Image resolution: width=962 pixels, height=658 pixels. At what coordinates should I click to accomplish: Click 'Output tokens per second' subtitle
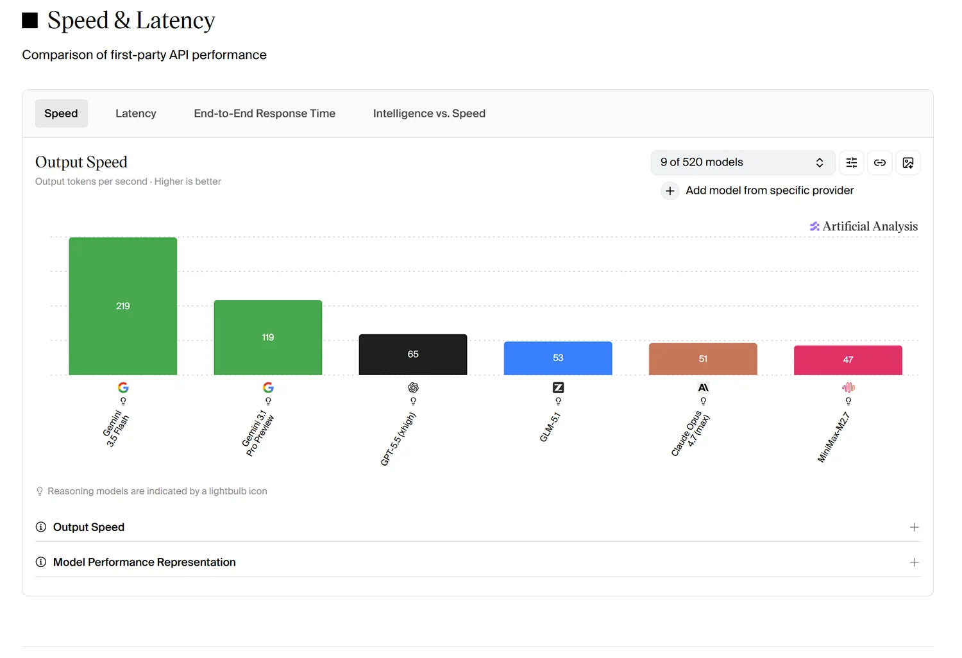[91, 181]
